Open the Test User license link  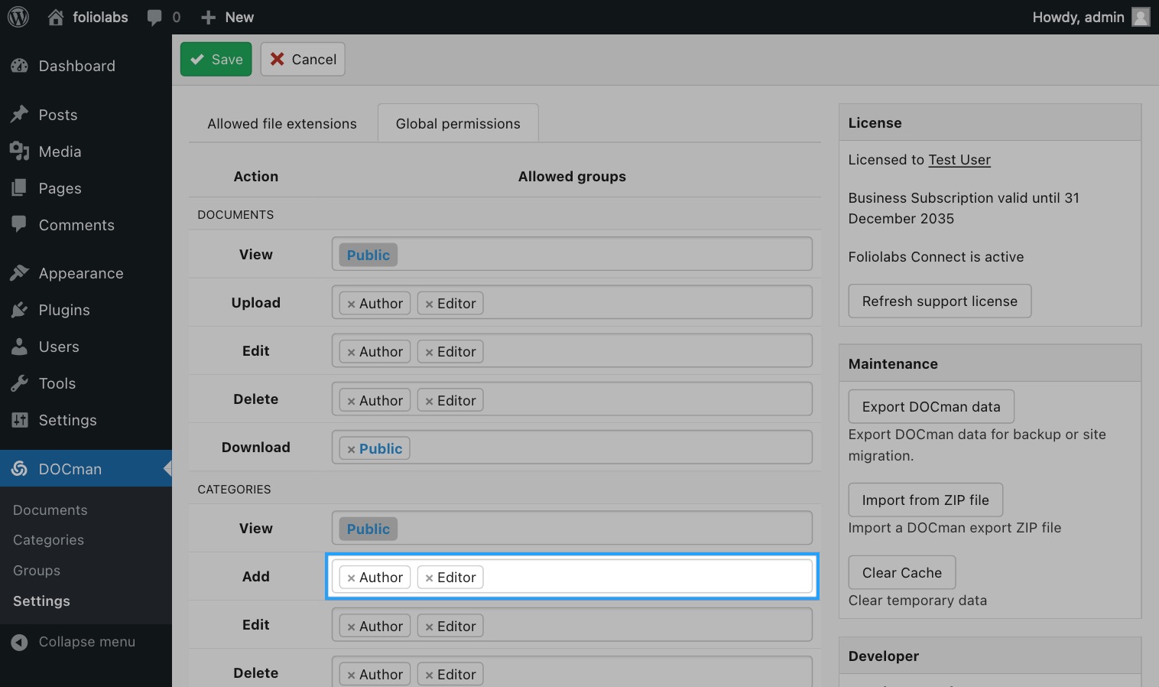coord(959,160)
